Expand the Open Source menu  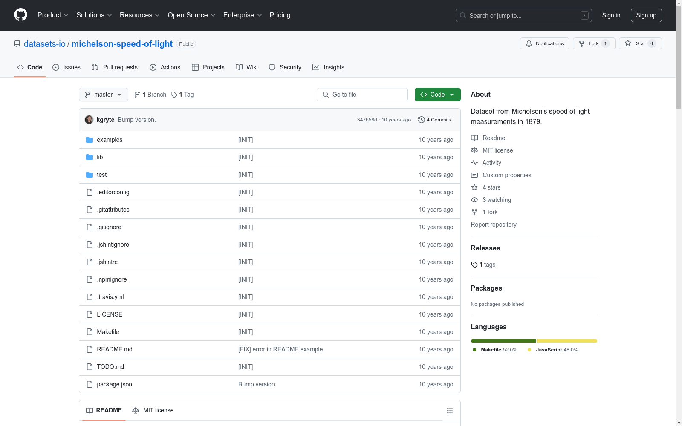[x=192, y=15]
